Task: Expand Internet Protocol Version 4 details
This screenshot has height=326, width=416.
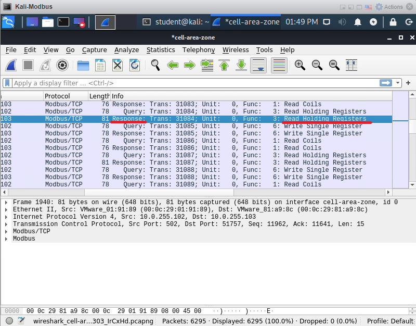Action: click(x=6, y=217)
